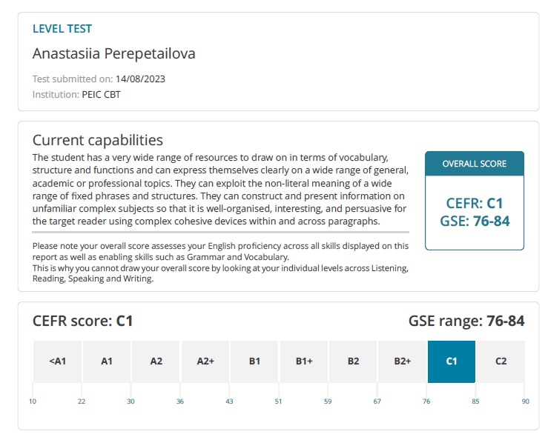Select the highlighted C1 level cell
Viewport: 548px width, 437px height.
[451, 361]
